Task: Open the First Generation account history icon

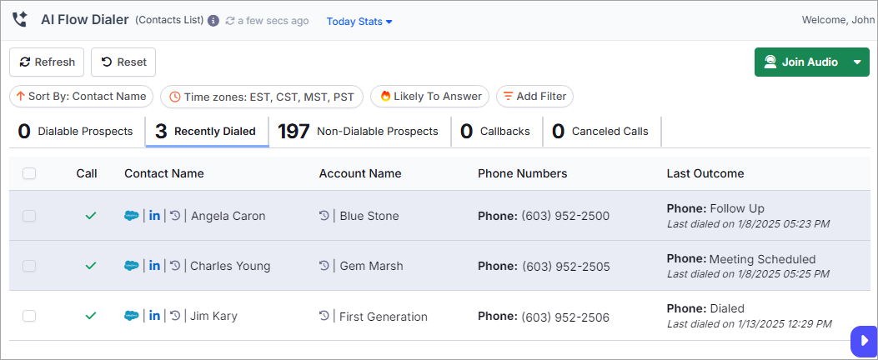Action: click(324, 317)
